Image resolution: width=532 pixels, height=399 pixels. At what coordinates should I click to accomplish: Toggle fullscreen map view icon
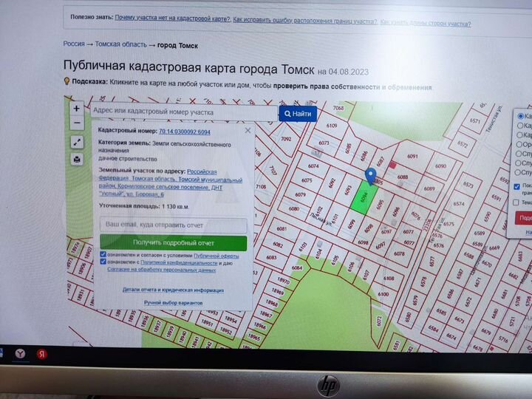tap(77, 143)
